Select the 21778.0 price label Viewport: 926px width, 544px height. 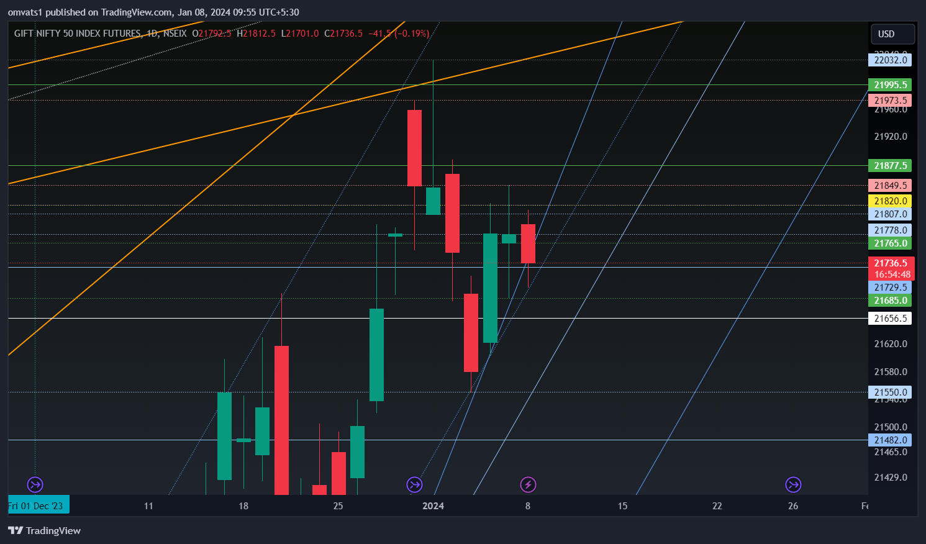click(x=890, y=230)
